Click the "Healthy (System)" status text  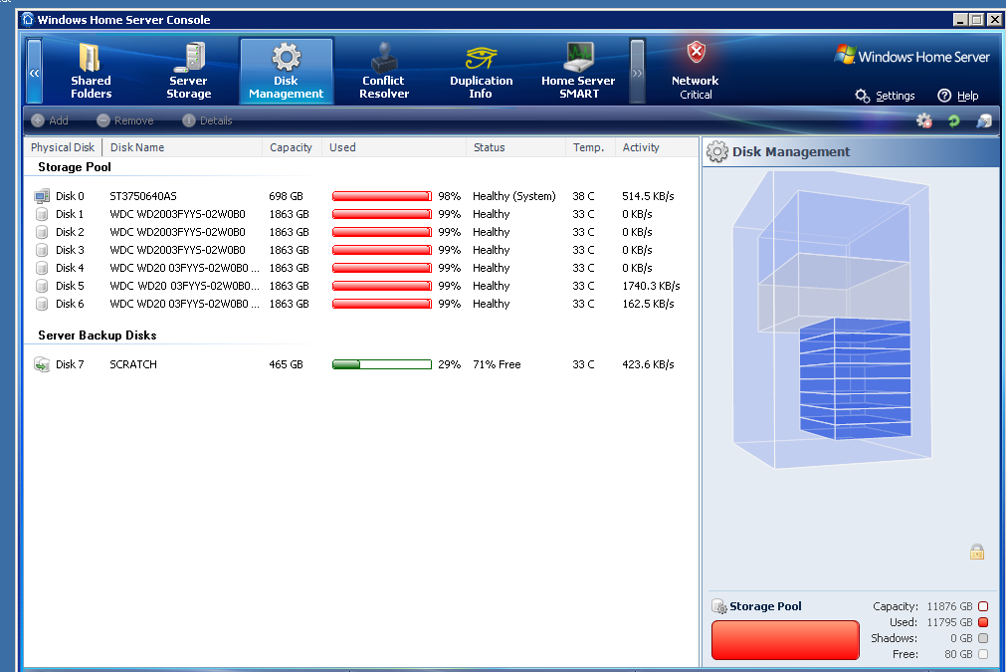click(514, 196)
